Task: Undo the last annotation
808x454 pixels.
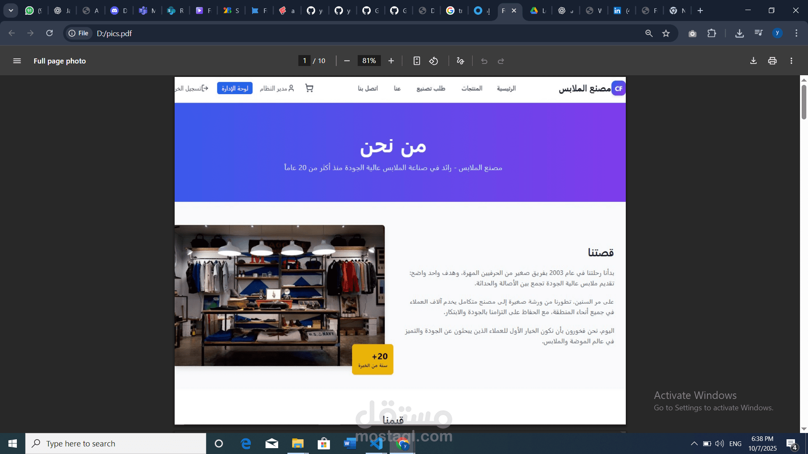Action: pos(484,61)
